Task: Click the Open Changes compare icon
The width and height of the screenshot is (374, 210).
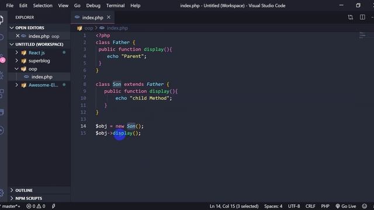Action: click(x=350, y=17)
